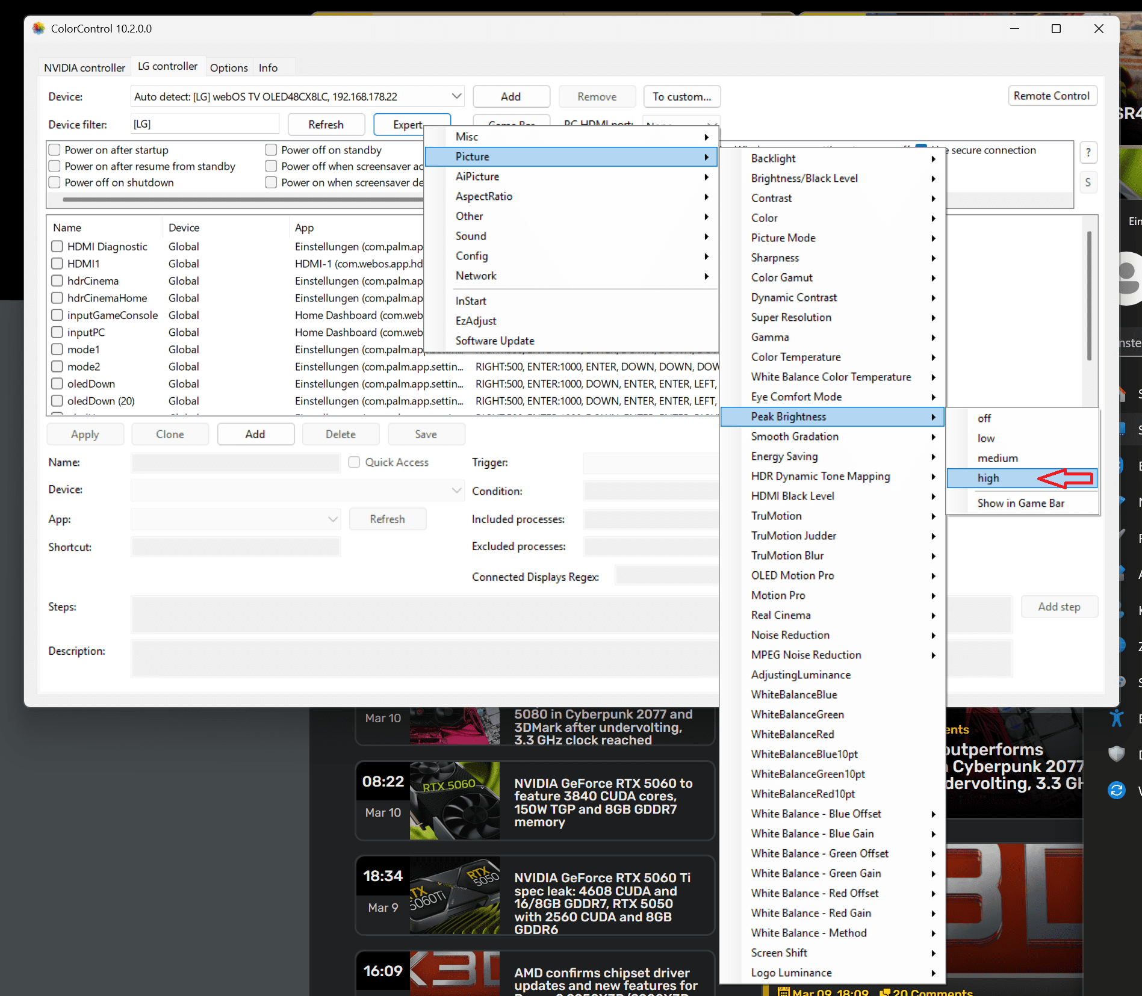Open RTX 5060 Ti spec leak headline in browser
Image resolution: width=1142 pixels, height=996 pixels.
602,903
